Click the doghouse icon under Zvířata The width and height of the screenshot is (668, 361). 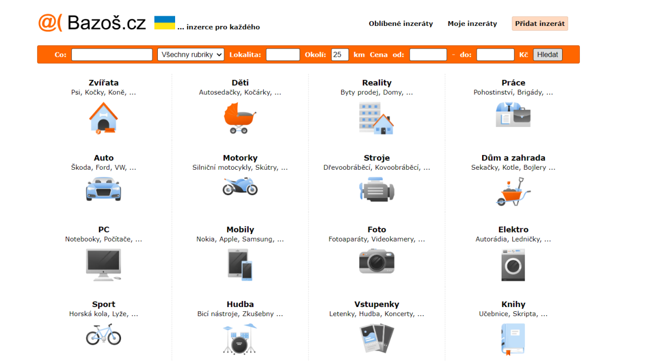[x=103, y=118]
